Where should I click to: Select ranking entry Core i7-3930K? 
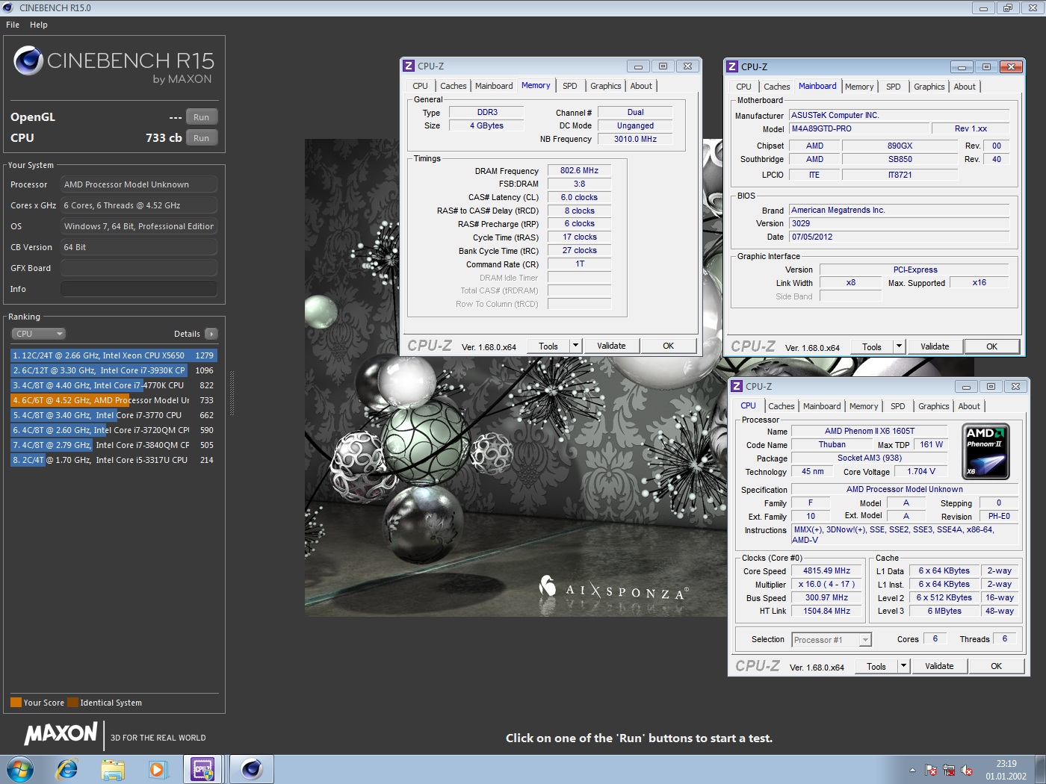pos(114,370)
